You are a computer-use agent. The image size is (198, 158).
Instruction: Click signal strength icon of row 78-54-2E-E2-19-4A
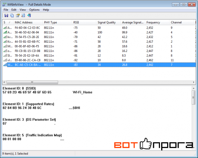[x=5, y=55]
